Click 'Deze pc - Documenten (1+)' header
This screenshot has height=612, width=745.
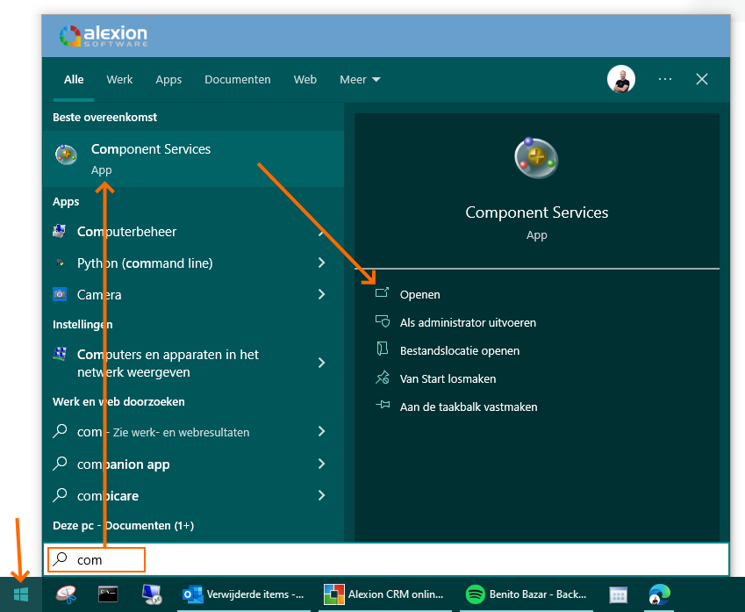[x=123, y=525]
